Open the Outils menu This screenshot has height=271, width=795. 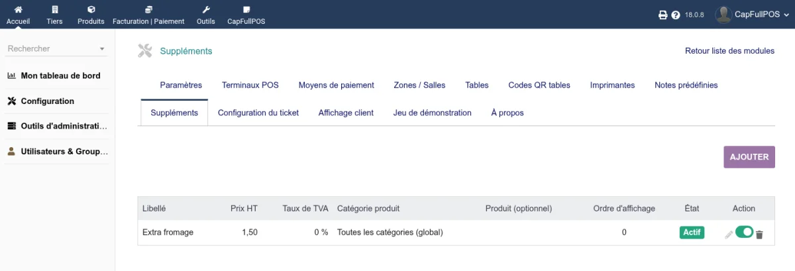206,15
